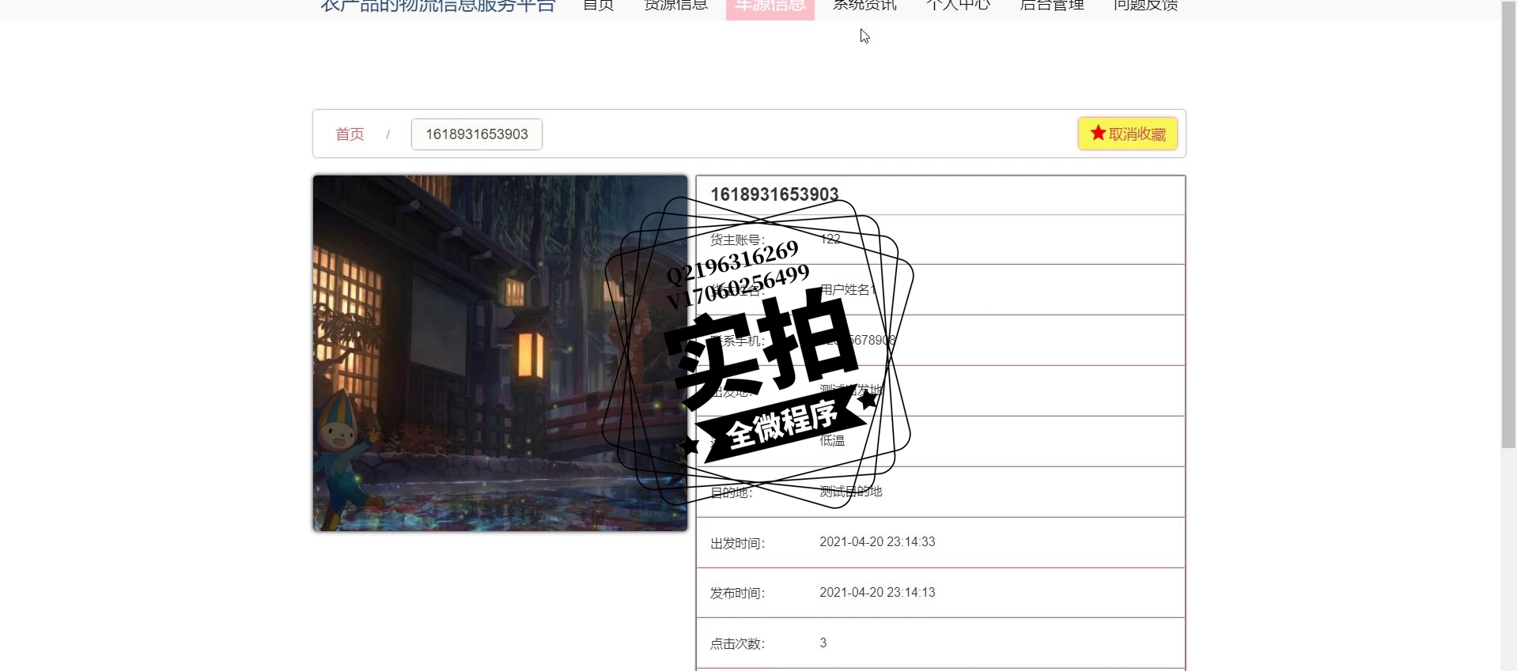Click the red 首页 breadcrumb link
The width and height of the screenshot is (1517, 671).
pyautogui.click(x=350, y=134)
